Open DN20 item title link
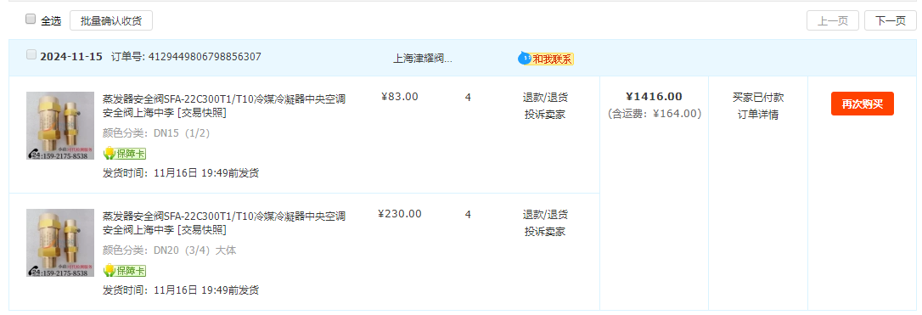The height and width of the screenshot is (315, 922). (224, 222)
